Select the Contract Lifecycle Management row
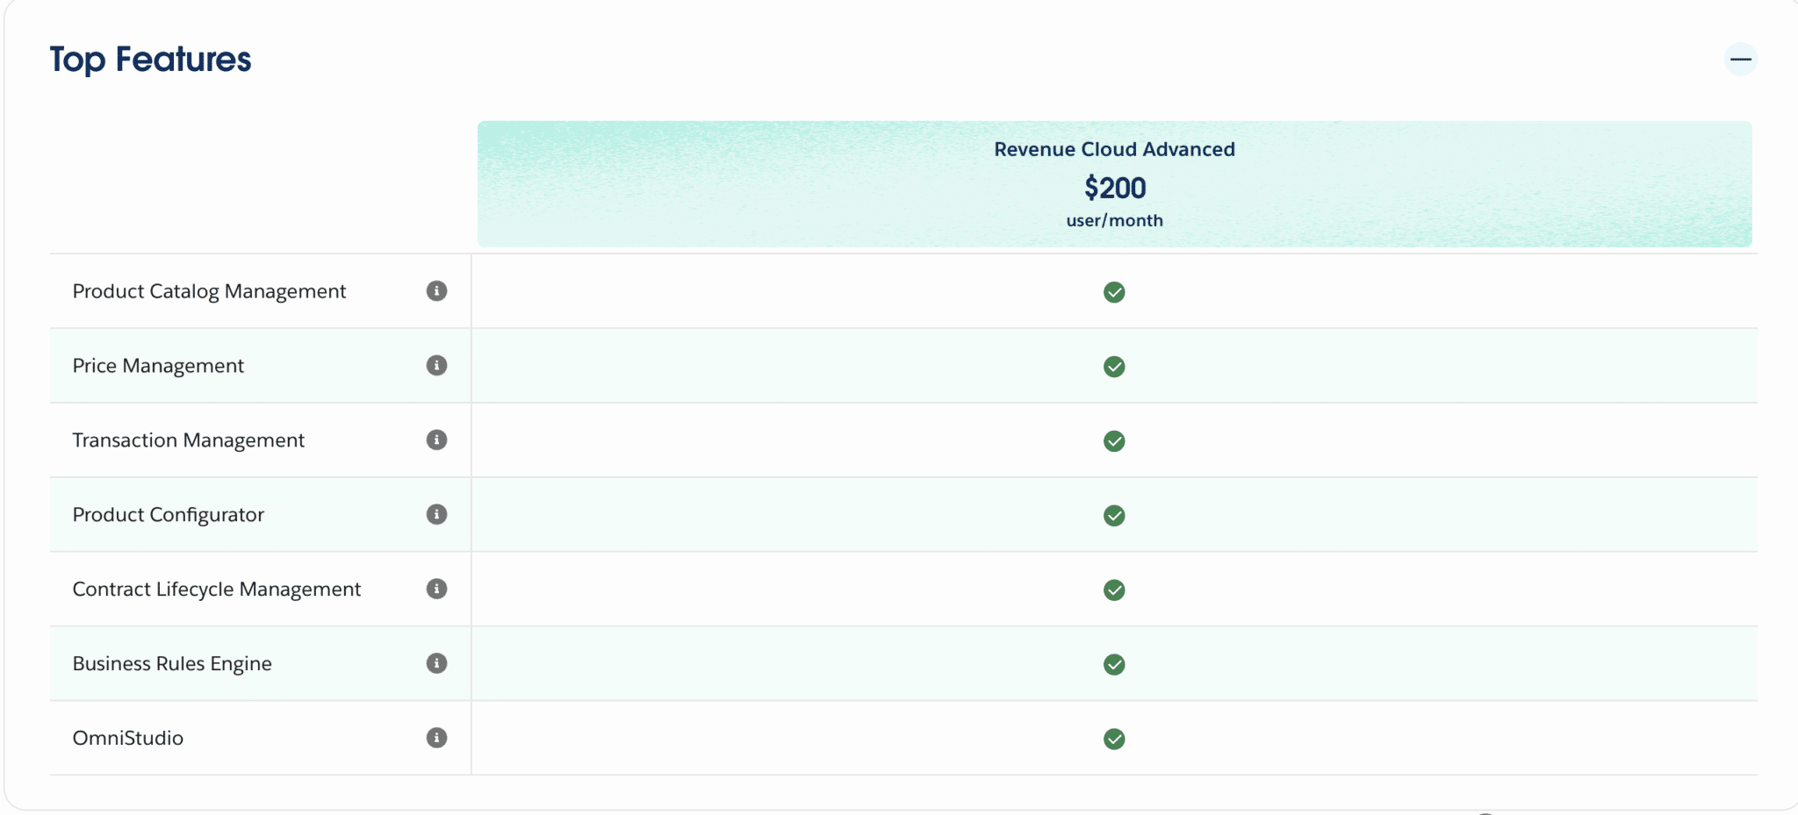Image resolution: width=1798 pixels, height=815 pixels. click(217, 590)
